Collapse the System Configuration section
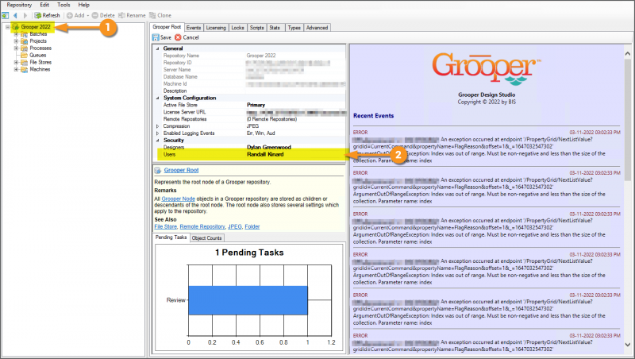 click(158, 98)
